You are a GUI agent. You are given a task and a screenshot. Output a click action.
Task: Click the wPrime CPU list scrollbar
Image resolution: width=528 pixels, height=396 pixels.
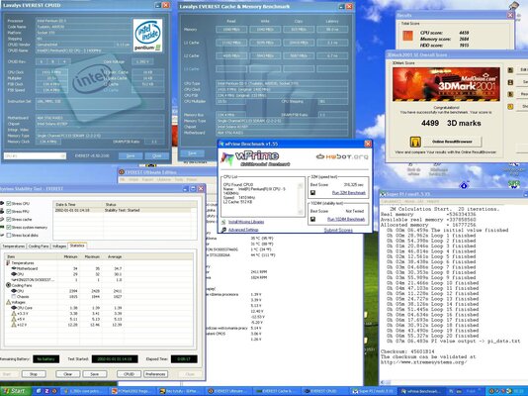[x=301, y=199]
